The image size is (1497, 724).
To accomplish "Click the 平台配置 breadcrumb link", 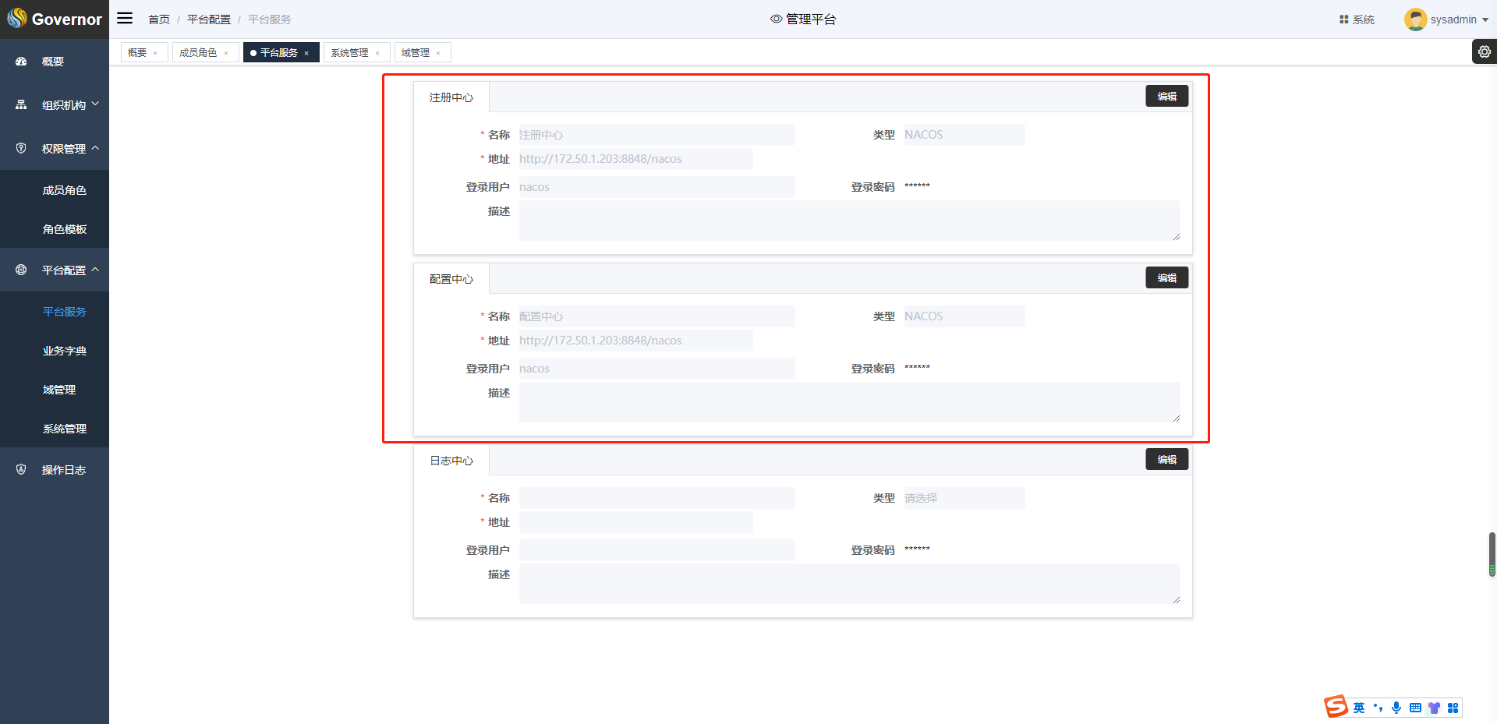I will pos(209,19).
